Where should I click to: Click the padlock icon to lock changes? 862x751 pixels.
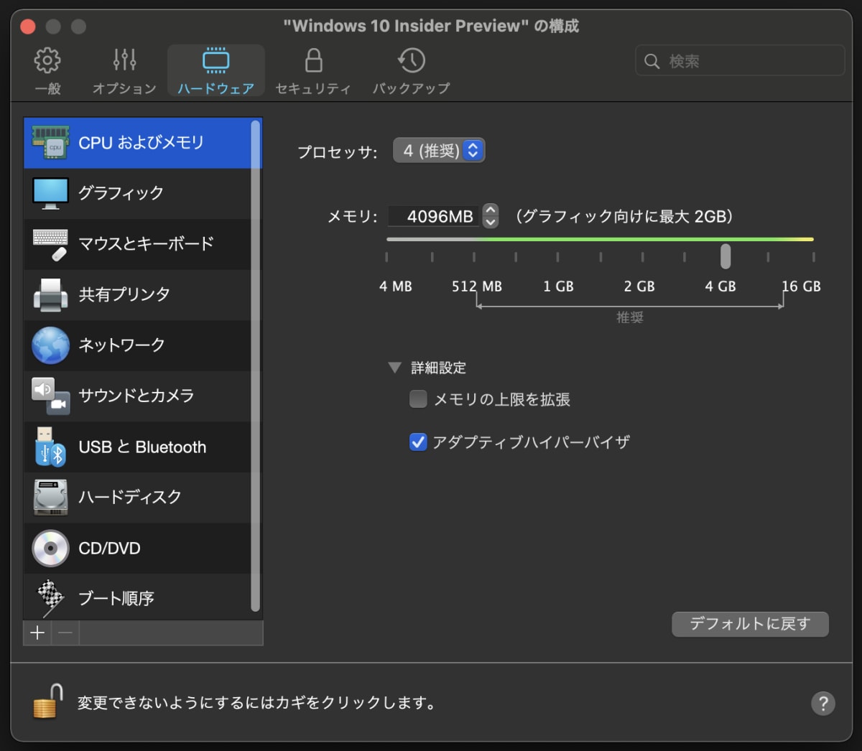[x=47, y=701]
